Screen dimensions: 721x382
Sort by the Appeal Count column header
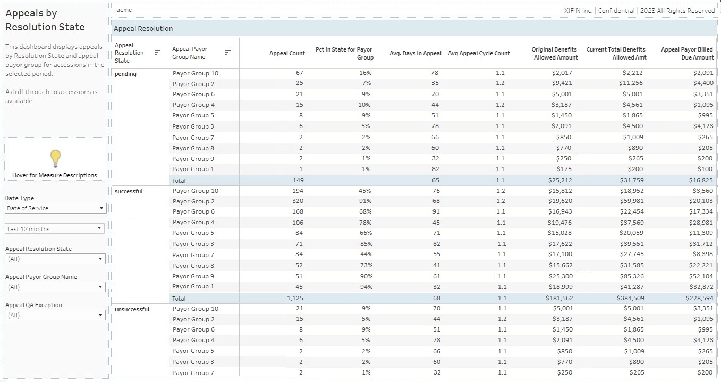click(x=287, y=53)
